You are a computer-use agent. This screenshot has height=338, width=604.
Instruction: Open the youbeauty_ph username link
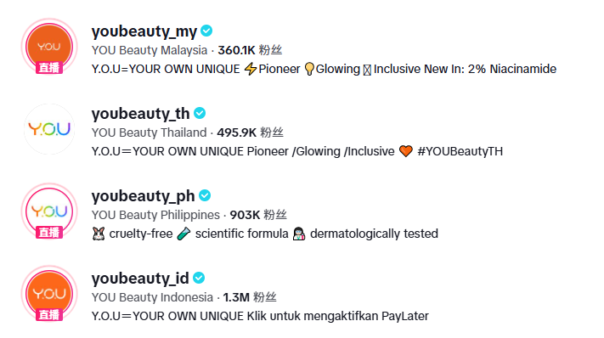coord(143,196)
